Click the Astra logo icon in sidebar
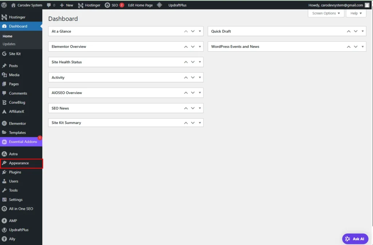 [x=4, y=154]
